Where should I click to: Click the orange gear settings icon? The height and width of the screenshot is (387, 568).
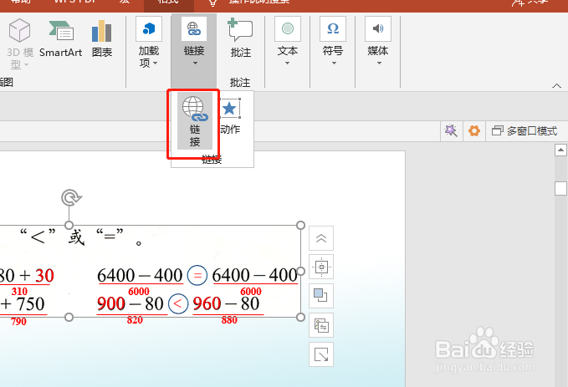[473, 130]
